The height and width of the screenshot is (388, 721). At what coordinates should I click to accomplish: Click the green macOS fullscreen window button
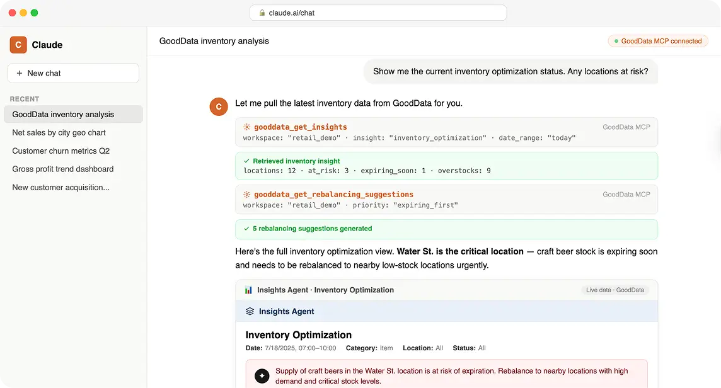coord(34,13)
